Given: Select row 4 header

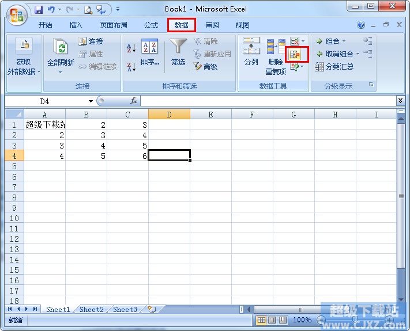Looking at the screenshot, I should (x=14, y=156).
